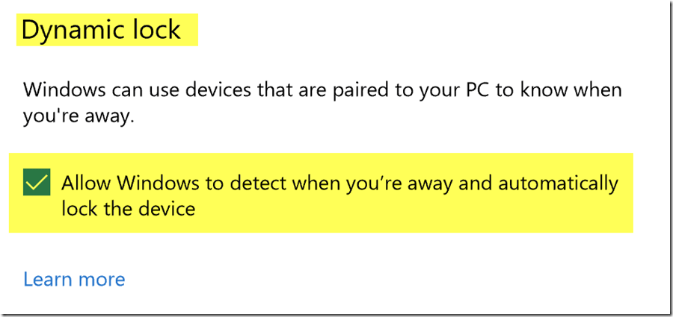Click the yellow highlight right of heading
Viewport: 673px width, 317px height.
click(190, 30)
